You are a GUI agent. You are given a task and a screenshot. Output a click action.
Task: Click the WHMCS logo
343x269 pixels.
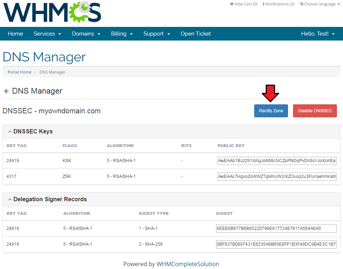(x=52, y=11)
